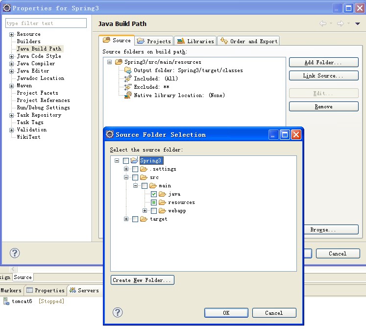Click the Spring3 project folder icon in dialog
Screen dimensions: 366x329
(134, 160)
